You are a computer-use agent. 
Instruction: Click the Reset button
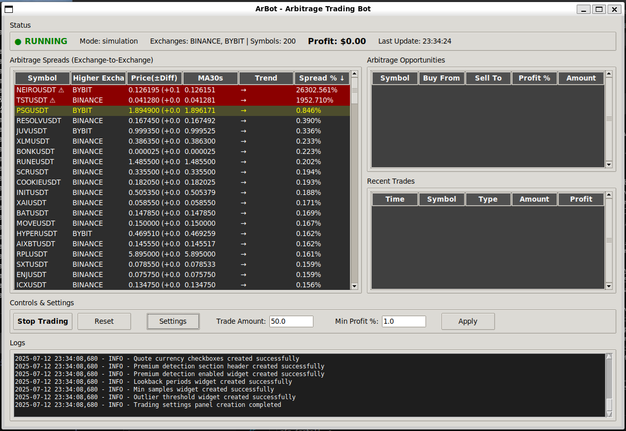tap(104, 321)
